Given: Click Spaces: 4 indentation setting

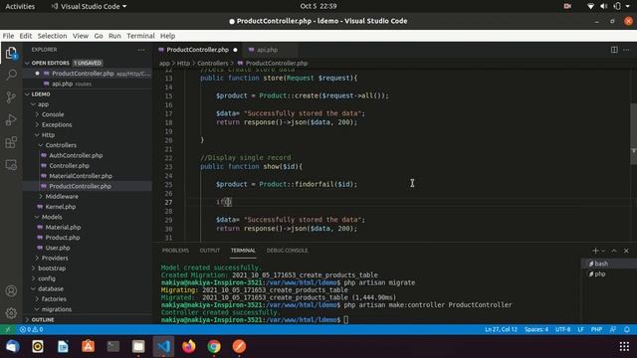Looking at the screenshot, I should point(536,329).
